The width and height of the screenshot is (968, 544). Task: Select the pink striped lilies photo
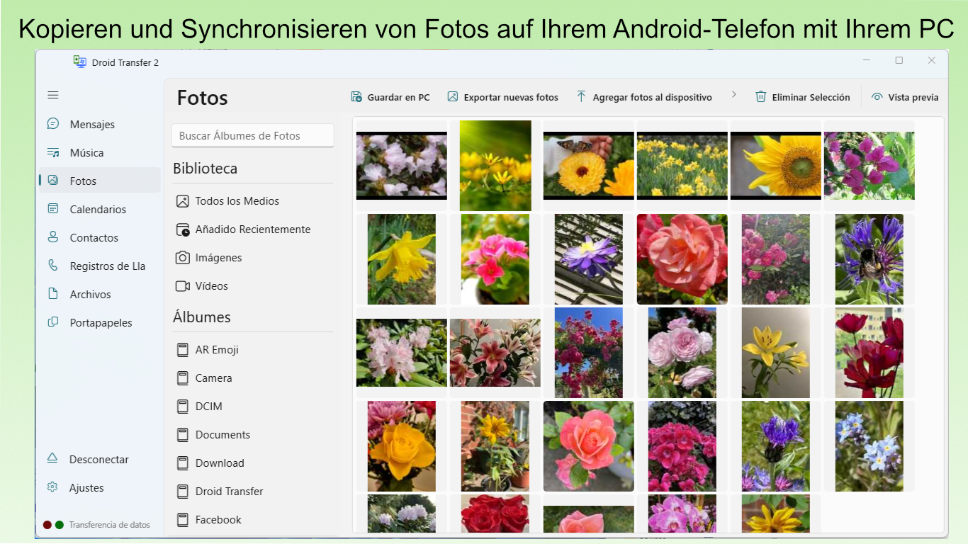495,353
